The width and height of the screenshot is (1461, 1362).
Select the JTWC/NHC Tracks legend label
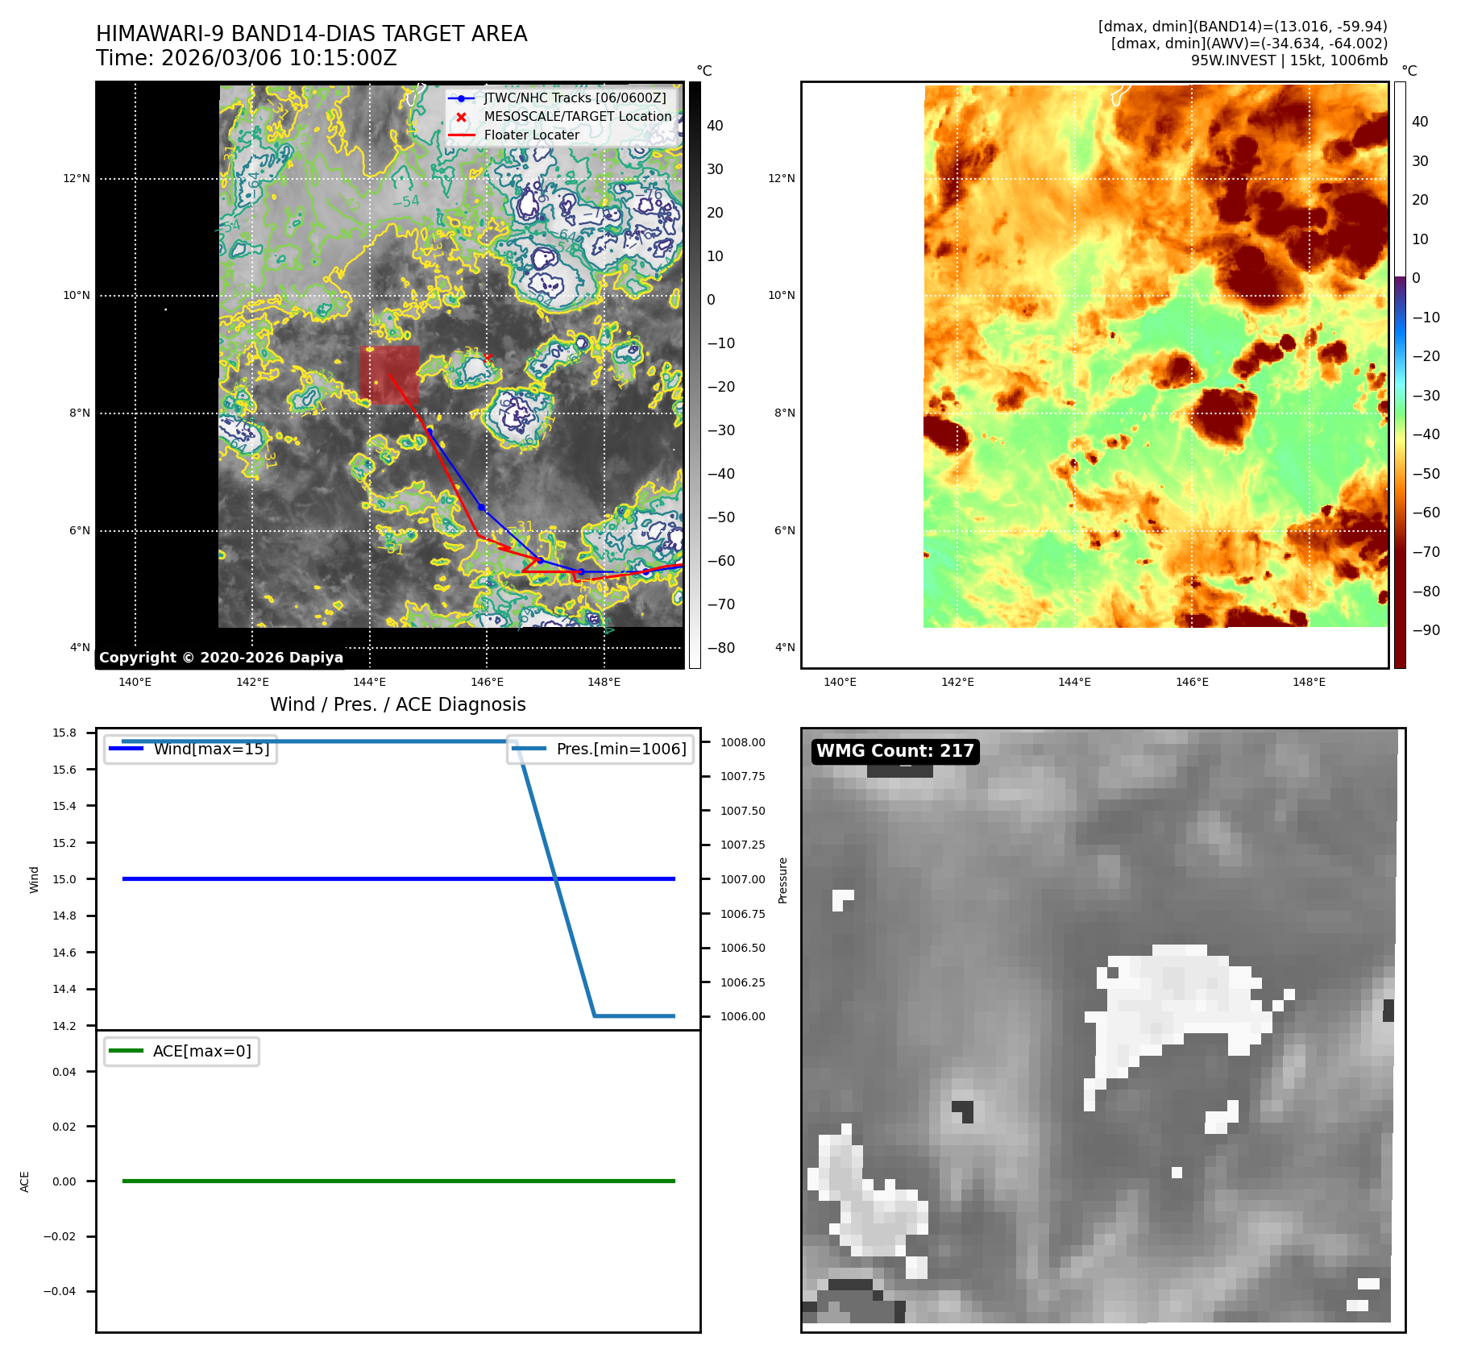coord(575,98)
